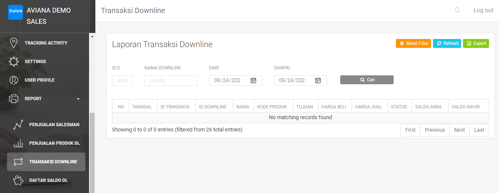The width and height of the screenshot is (499, 193).
Task: Export the report with the green button
Action: [x=476, y=43]
